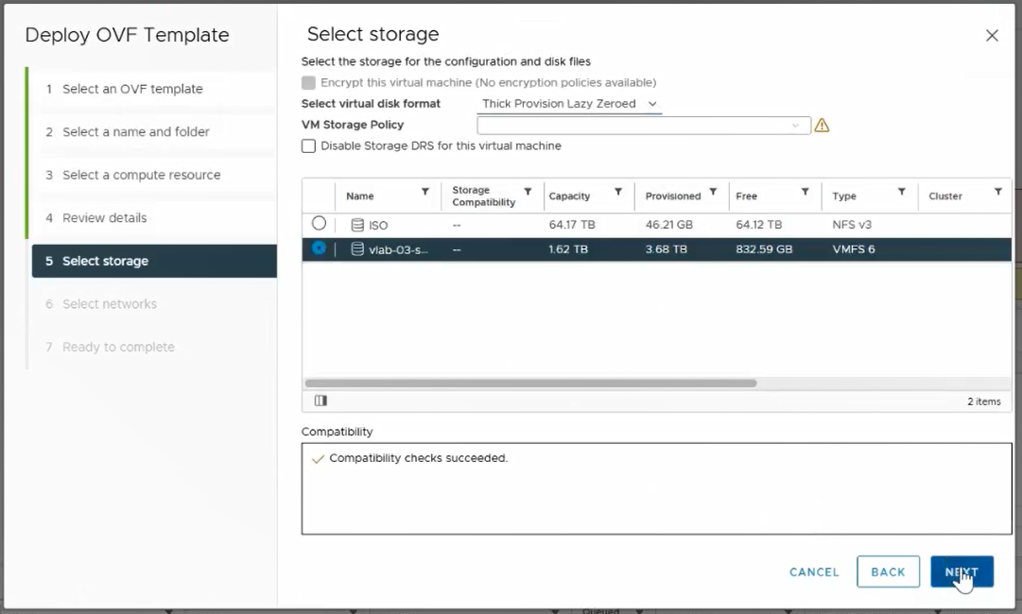Open step 3 Select a compute resource
1022x614 pixels.
click(141, 175)
